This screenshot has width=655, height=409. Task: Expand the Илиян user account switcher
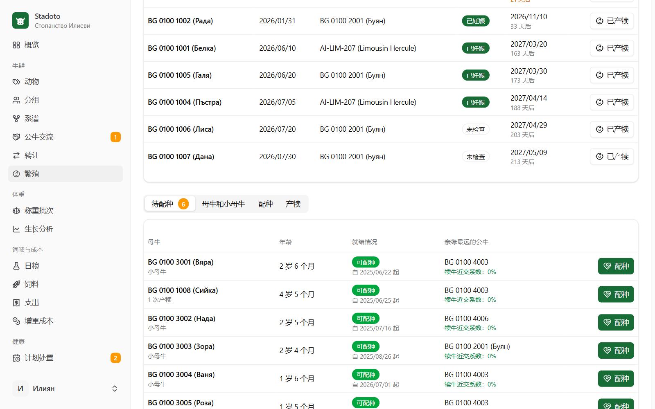(65, 389)
